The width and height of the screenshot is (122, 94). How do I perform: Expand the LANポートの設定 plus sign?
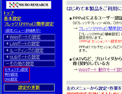(x=7, y=44)
